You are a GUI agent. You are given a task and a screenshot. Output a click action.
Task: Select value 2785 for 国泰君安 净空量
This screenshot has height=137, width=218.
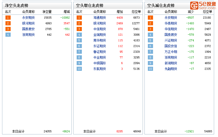[48, 29]
